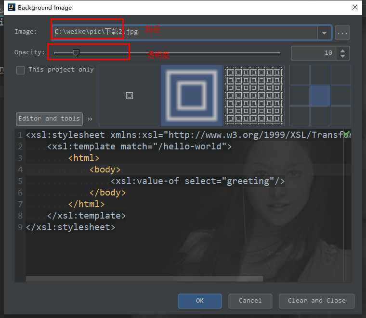Image resolution: width=366 pixels, height=318 pixels.
Task: Click the green inspection checkmark in preview
Action: tap(347, 134)
